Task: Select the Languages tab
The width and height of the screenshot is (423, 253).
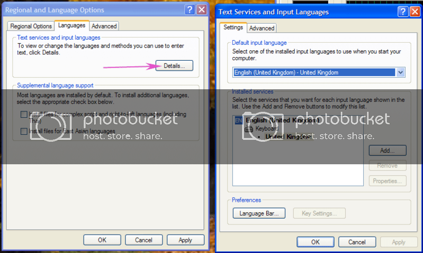Action: point(72,25)
